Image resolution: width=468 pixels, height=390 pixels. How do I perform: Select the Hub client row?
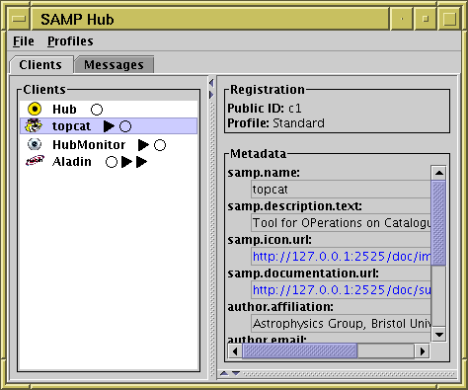coord(109,110)
